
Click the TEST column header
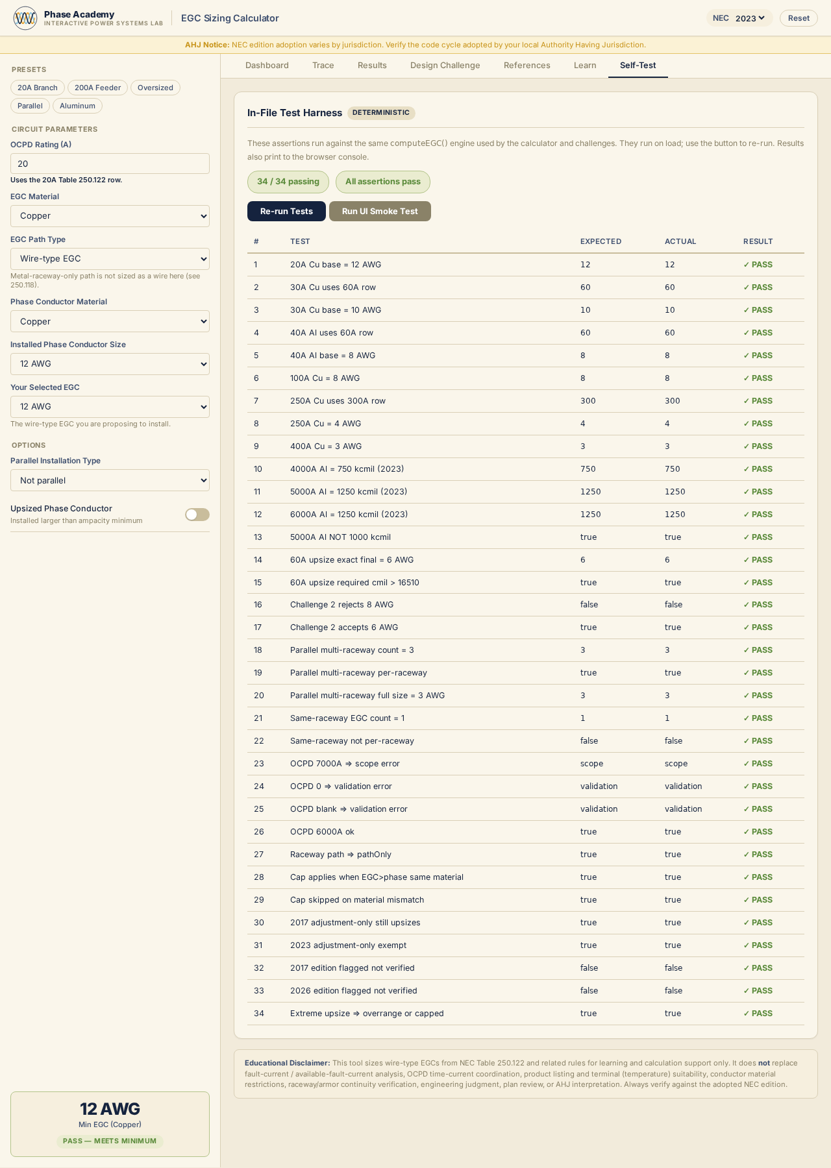tap(300, 241)
